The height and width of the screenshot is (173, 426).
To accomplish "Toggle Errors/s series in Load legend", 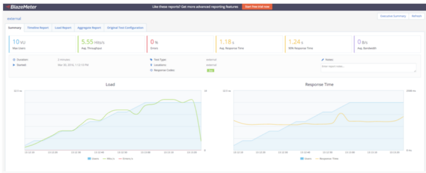I will tap(125, 159).
